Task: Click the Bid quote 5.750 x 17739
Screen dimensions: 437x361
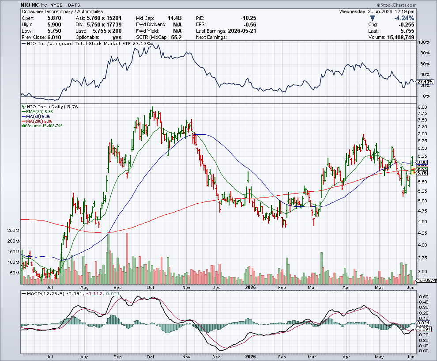Action: [104, 25]
